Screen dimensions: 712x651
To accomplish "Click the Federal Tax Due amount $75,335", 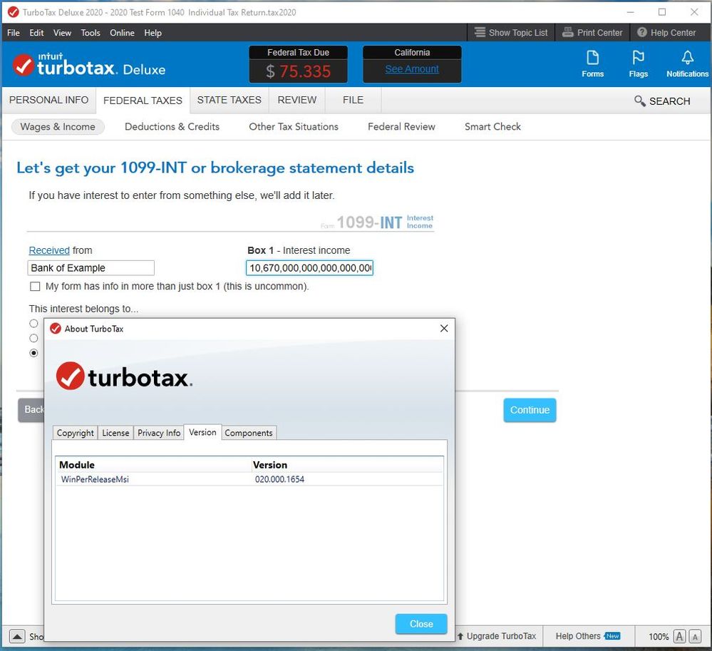I will pos(299,71).
